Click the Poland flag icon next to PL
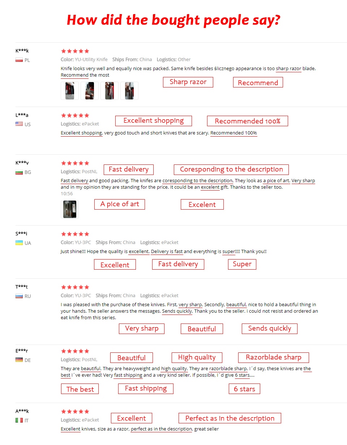The height and width of the screenshot is (445, 347). point(19,60)
